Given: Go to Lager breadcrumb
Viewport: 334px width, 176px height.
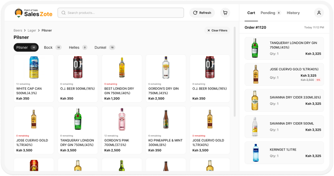Looking at the screenshot, I should pyautogui.click(x=32, y=30).
